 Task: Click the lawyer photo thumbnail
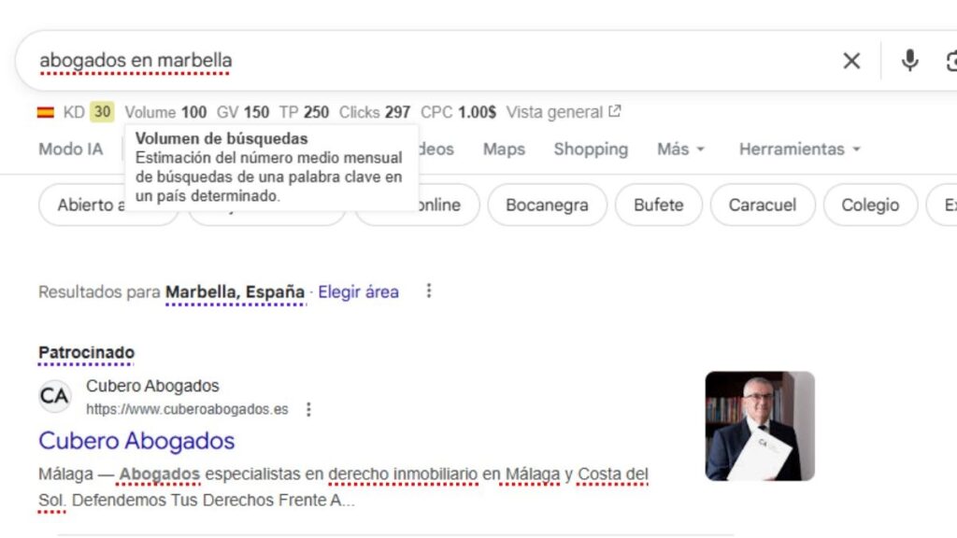(760, 426)
